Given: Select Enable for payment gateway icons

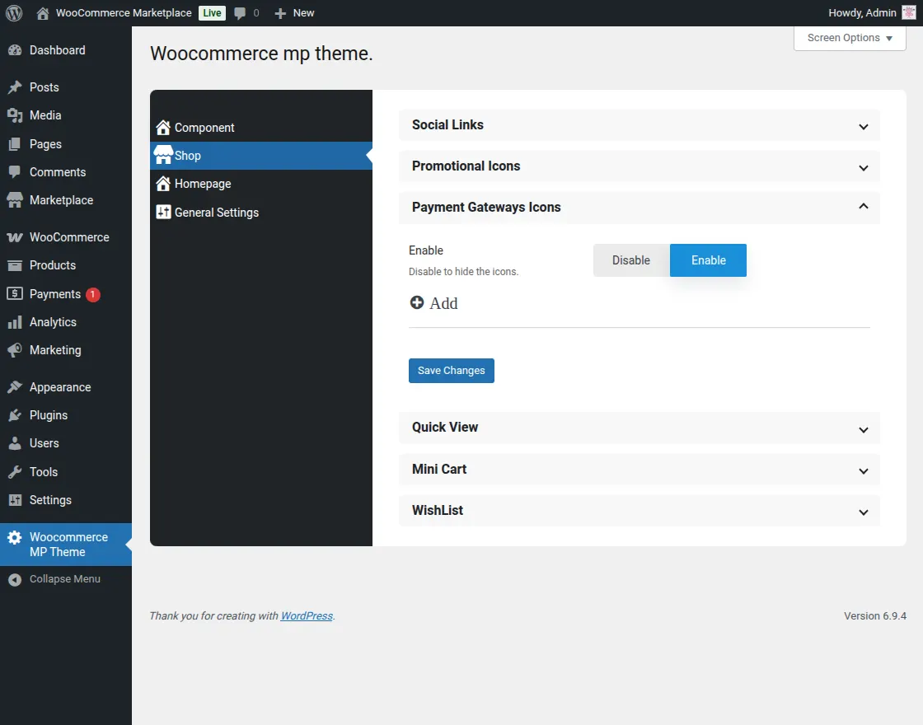Looking at the screenshot, I should point(708,260).
